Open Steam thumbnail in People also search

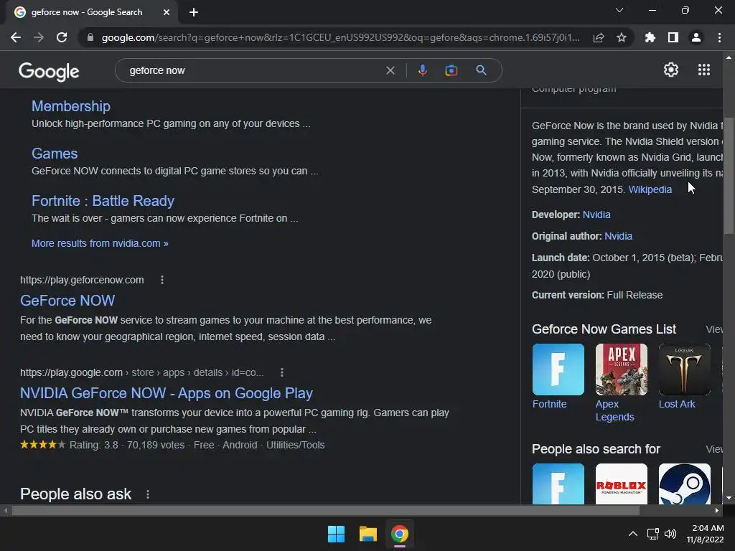tap(684, 484)
